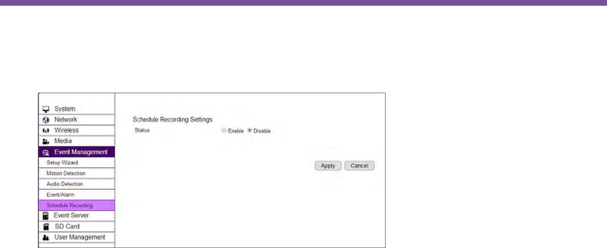Go to Motion Detection page
This screenshot has width=607, height=248.
(77, 173)
